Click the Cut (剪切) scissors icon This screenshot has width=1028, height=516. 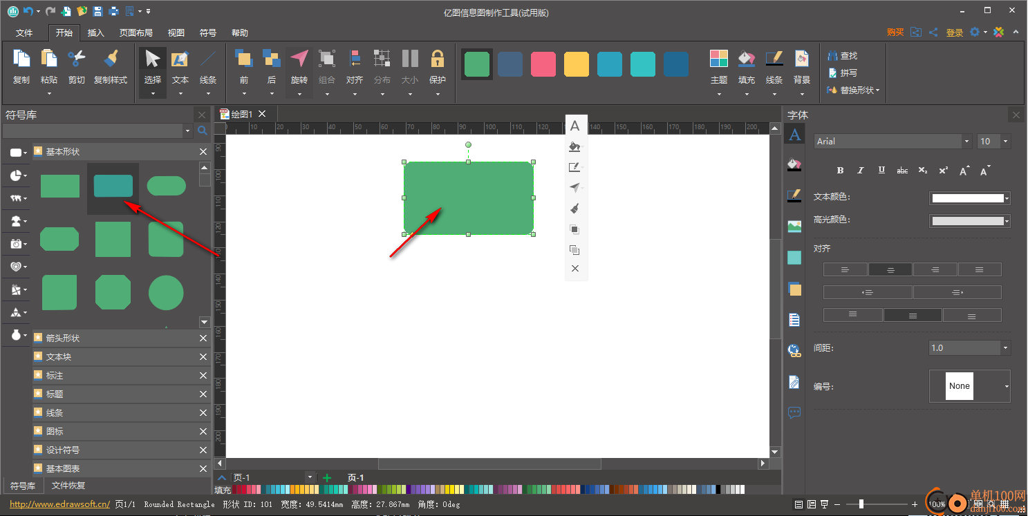(x=77, y=59)
